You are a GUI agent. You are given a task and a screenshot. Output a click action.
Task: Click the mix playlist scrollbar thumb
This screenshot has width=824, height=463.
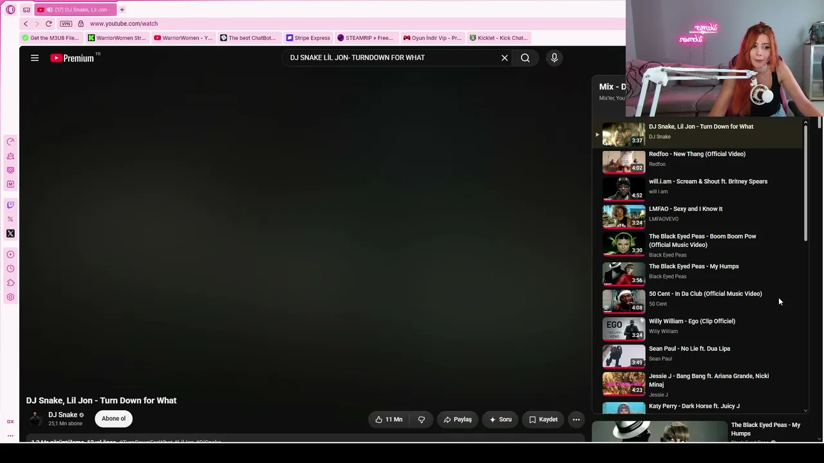(x=805, y=183)
